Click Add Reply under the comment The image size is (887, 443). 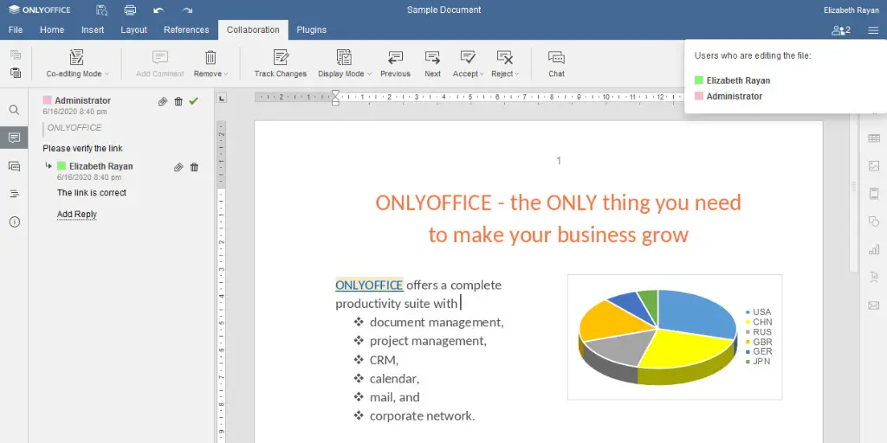click(x=77, y=215)
